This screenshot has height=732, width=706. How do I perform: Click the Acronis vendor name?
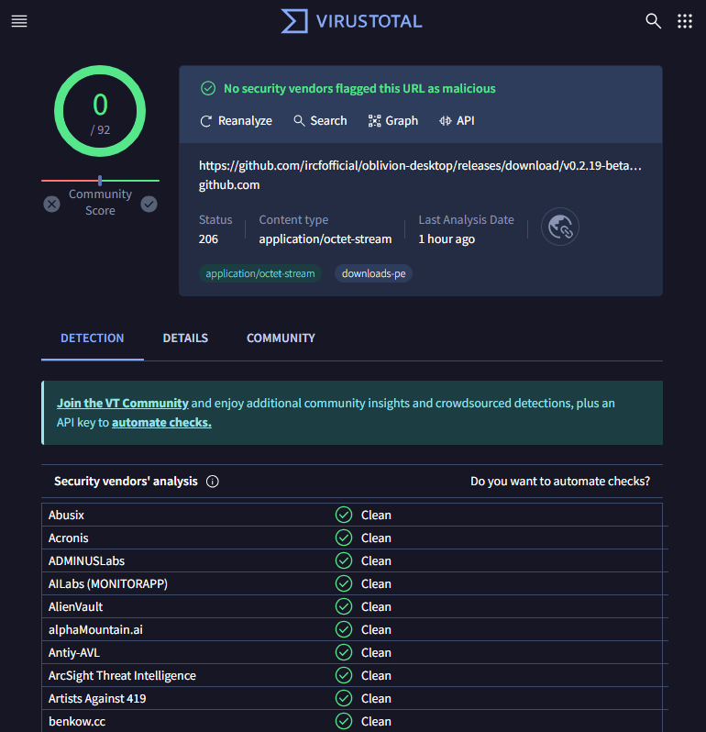(x=69, y=538)
